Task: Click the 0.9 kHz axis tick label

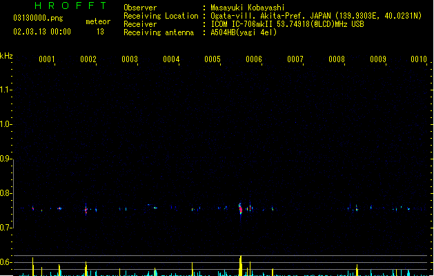Action: [6, 159]
